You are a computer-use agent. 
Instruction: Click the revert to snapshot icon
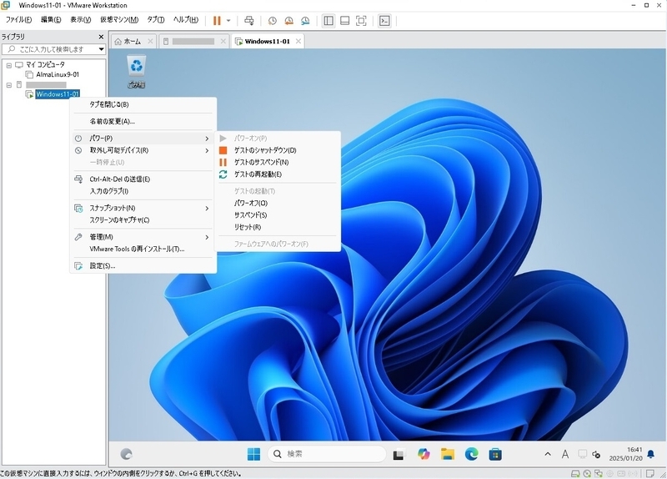[288, 21]
